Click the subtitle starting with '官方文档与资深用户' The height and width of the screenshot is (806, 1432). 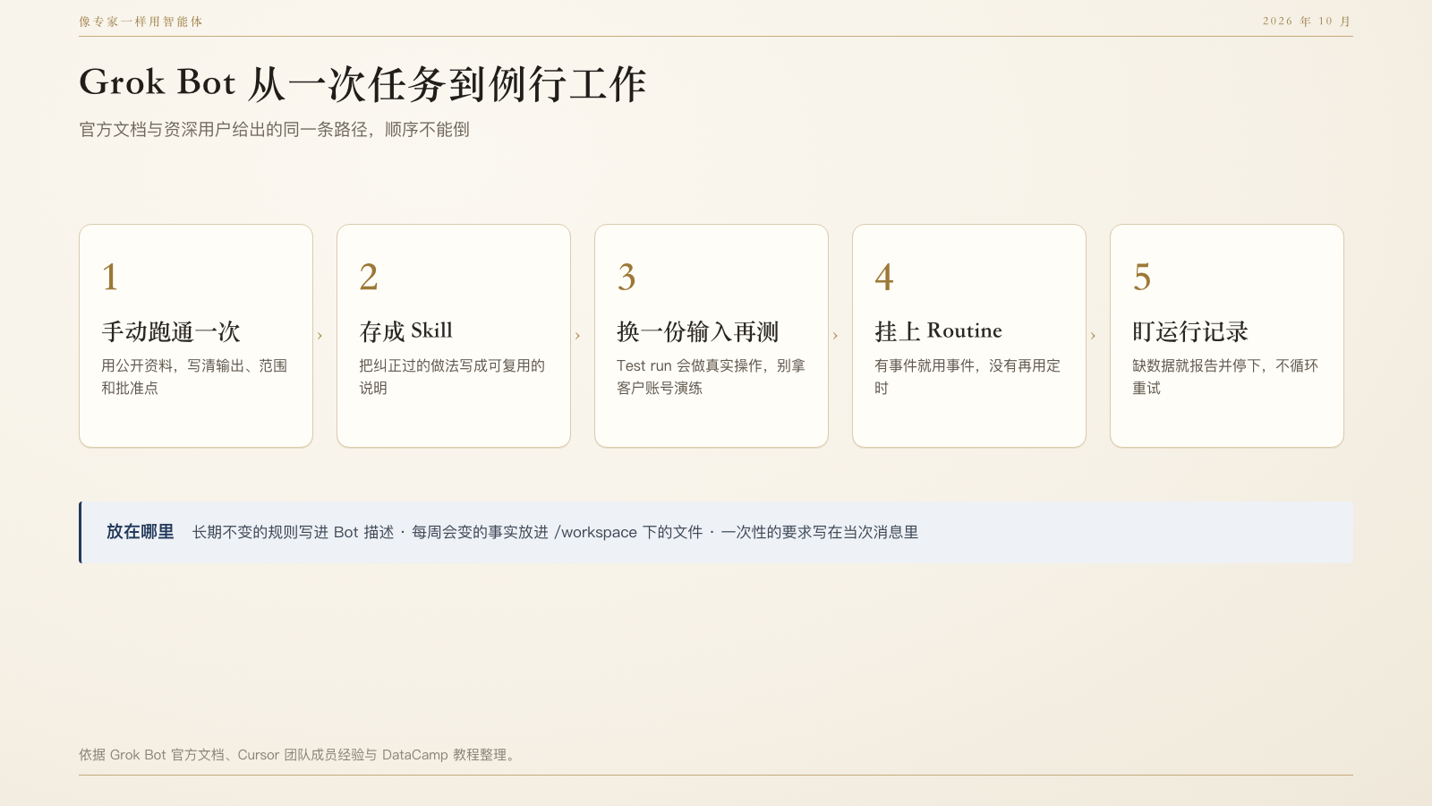[x=274, y=130]
